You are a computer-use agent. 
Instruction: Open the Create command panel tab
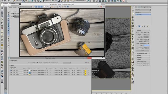(x=136, y=7)
